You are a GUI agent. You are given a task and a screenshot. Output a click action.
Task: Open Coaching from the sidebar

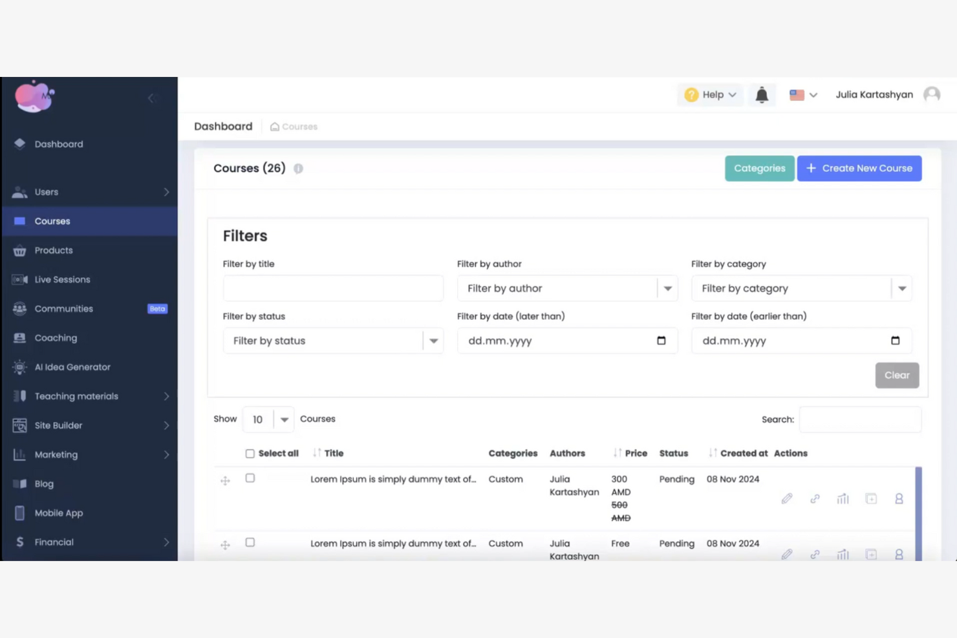pyautogui.click(x=56, y=337)
